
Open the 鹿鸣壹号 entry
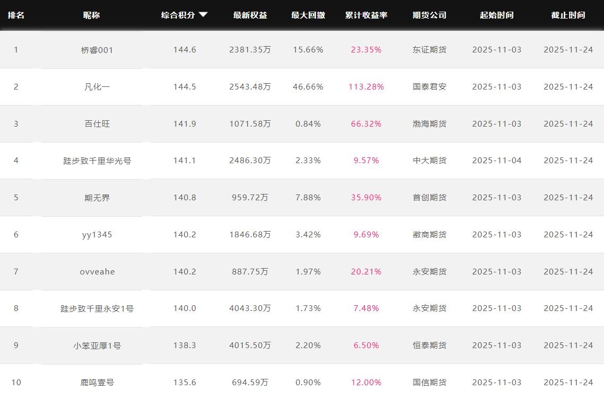(97, 383)
